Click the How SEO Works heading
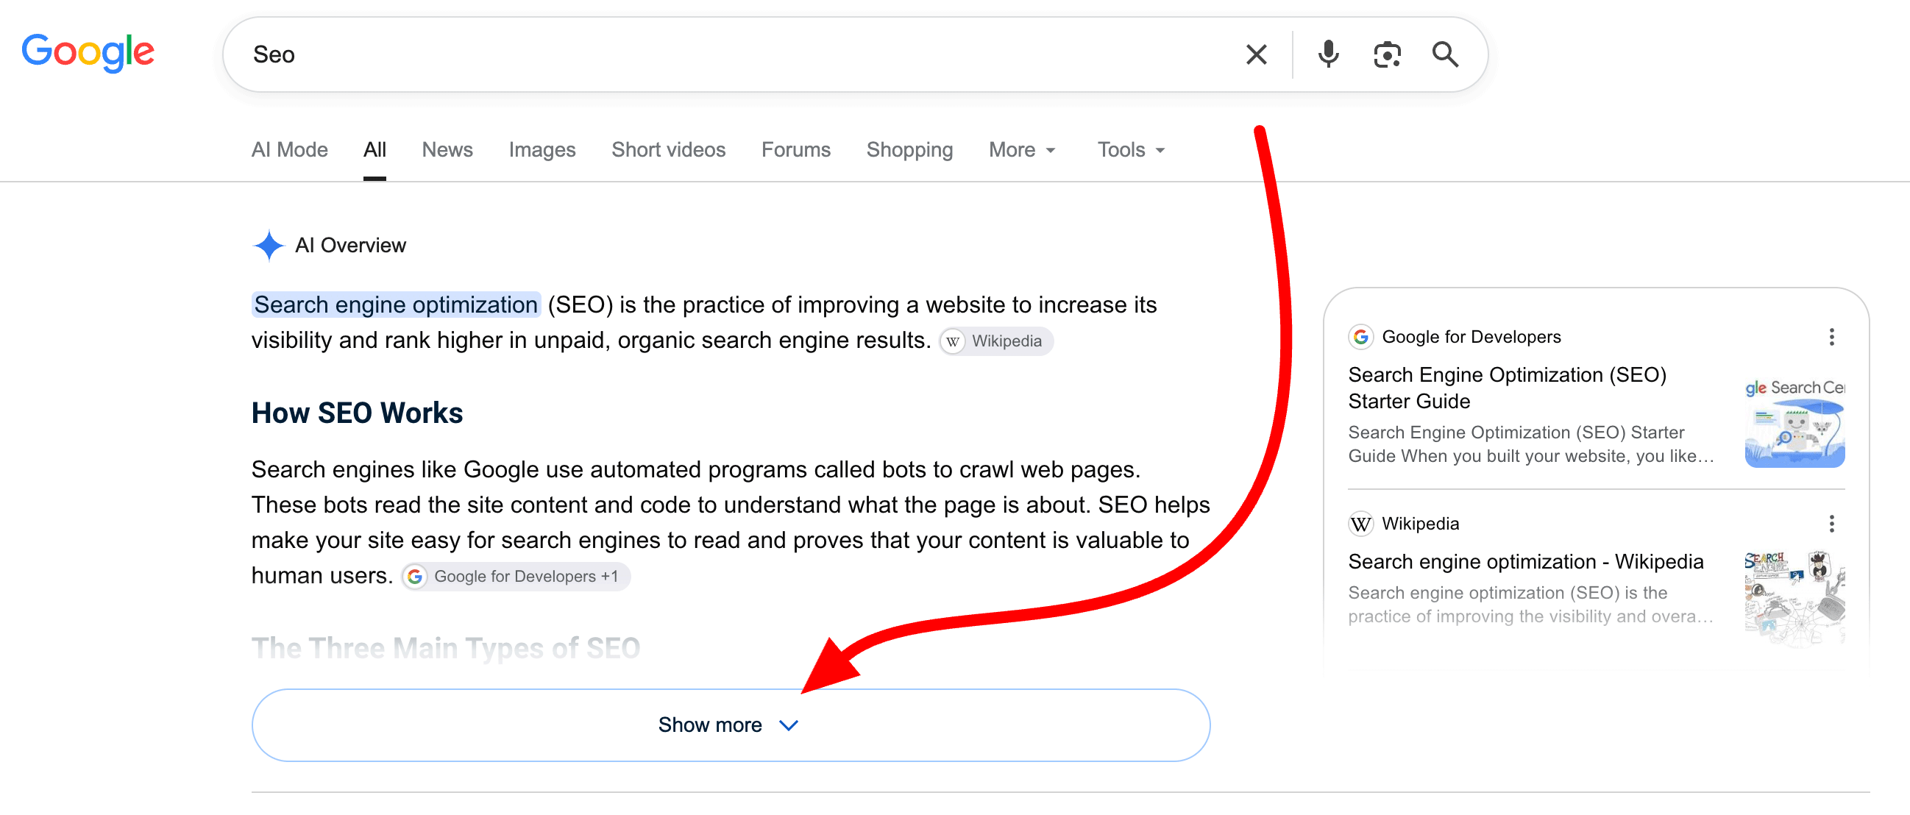 357,413
